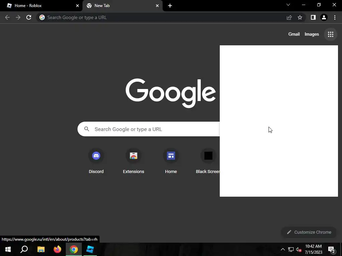Click the Google icon in address bar
Viewport: 342px width, 256px height.
[x=42, y=17]
